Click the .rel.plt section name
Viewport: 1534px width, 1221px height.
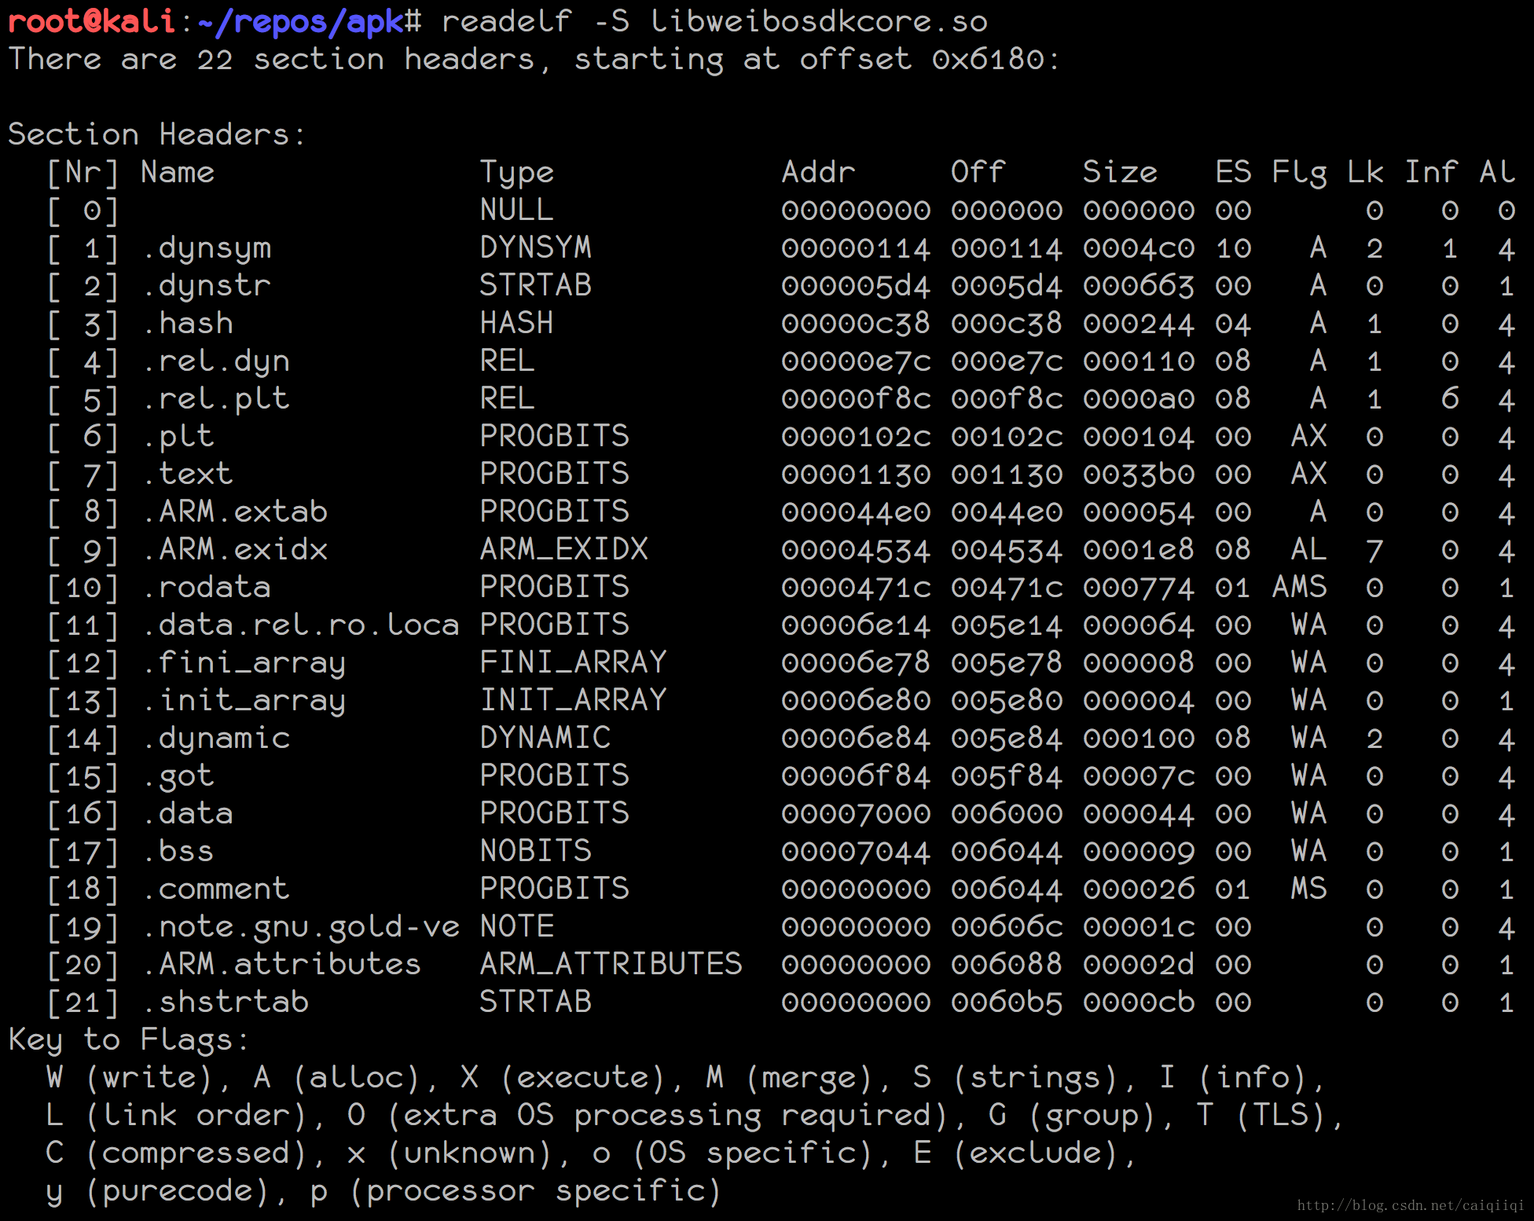coord(217,400)
